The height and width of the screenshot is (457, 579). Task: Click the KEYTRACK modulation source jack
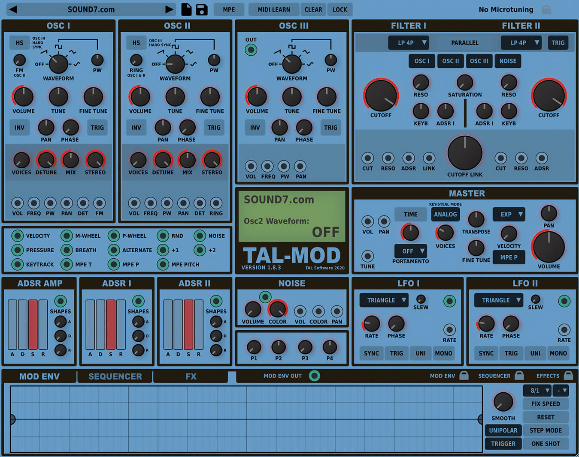tap(18, 264)
